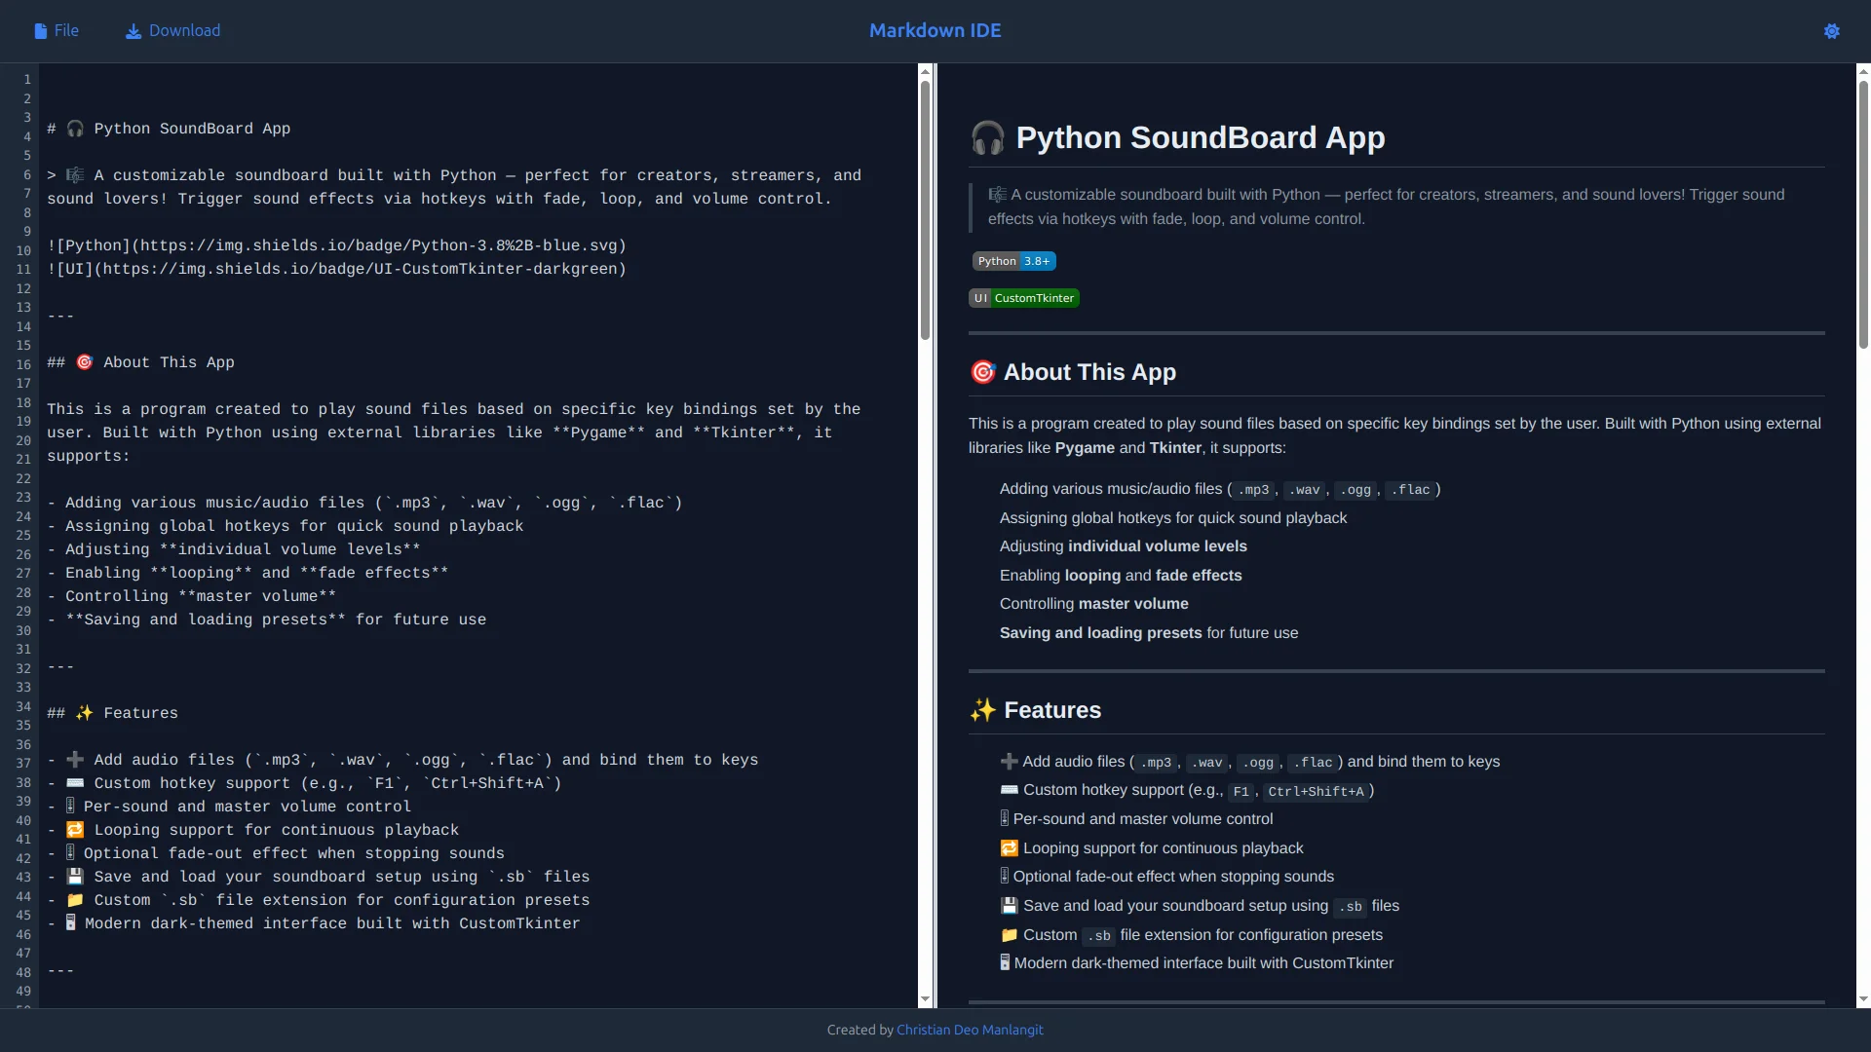Image resolution: width=1871 pixels, height=1052 pixels.
Task: Click line number 16 in gutter
Action: tap(23, 364)
